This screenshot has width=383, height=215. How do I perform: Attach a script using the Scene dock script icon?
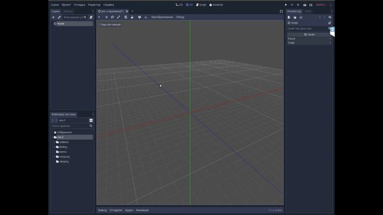tap(91, 17)
